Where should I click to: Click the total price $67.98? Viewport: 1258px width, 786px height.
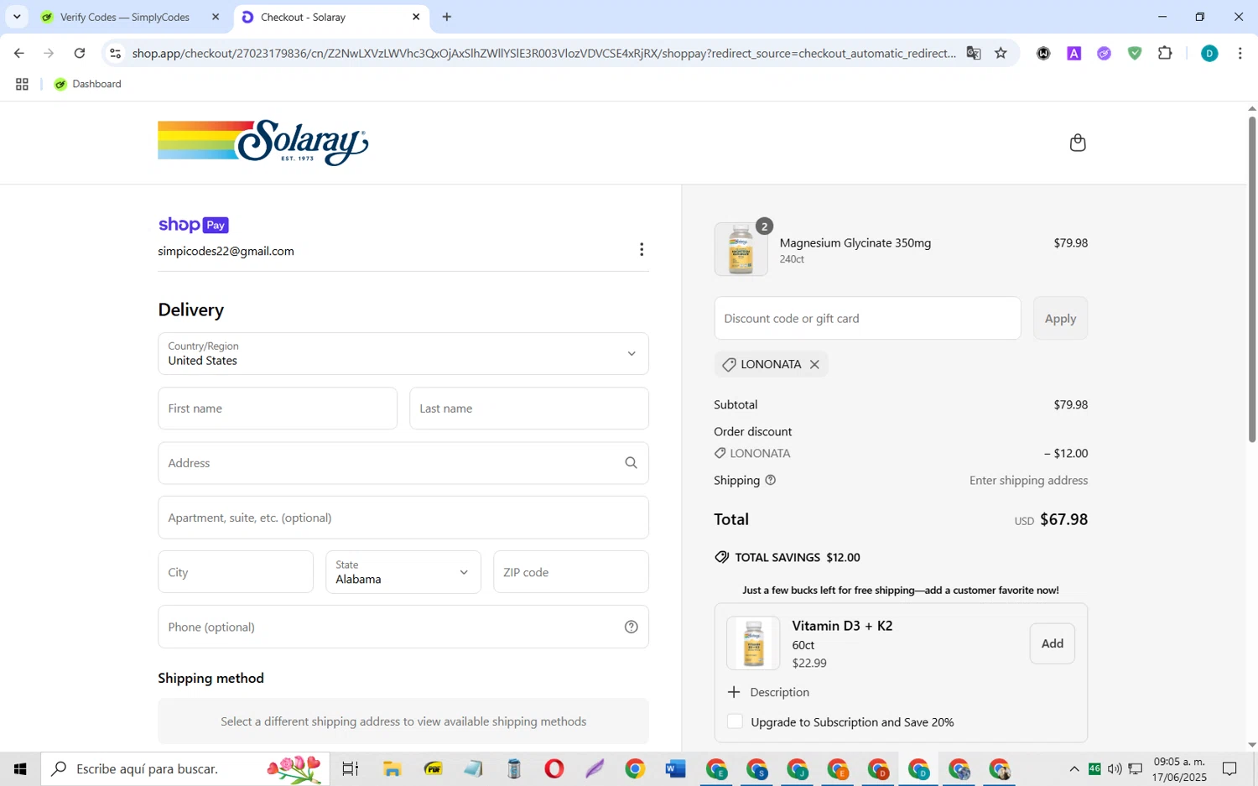click(x=1063, y=519)
